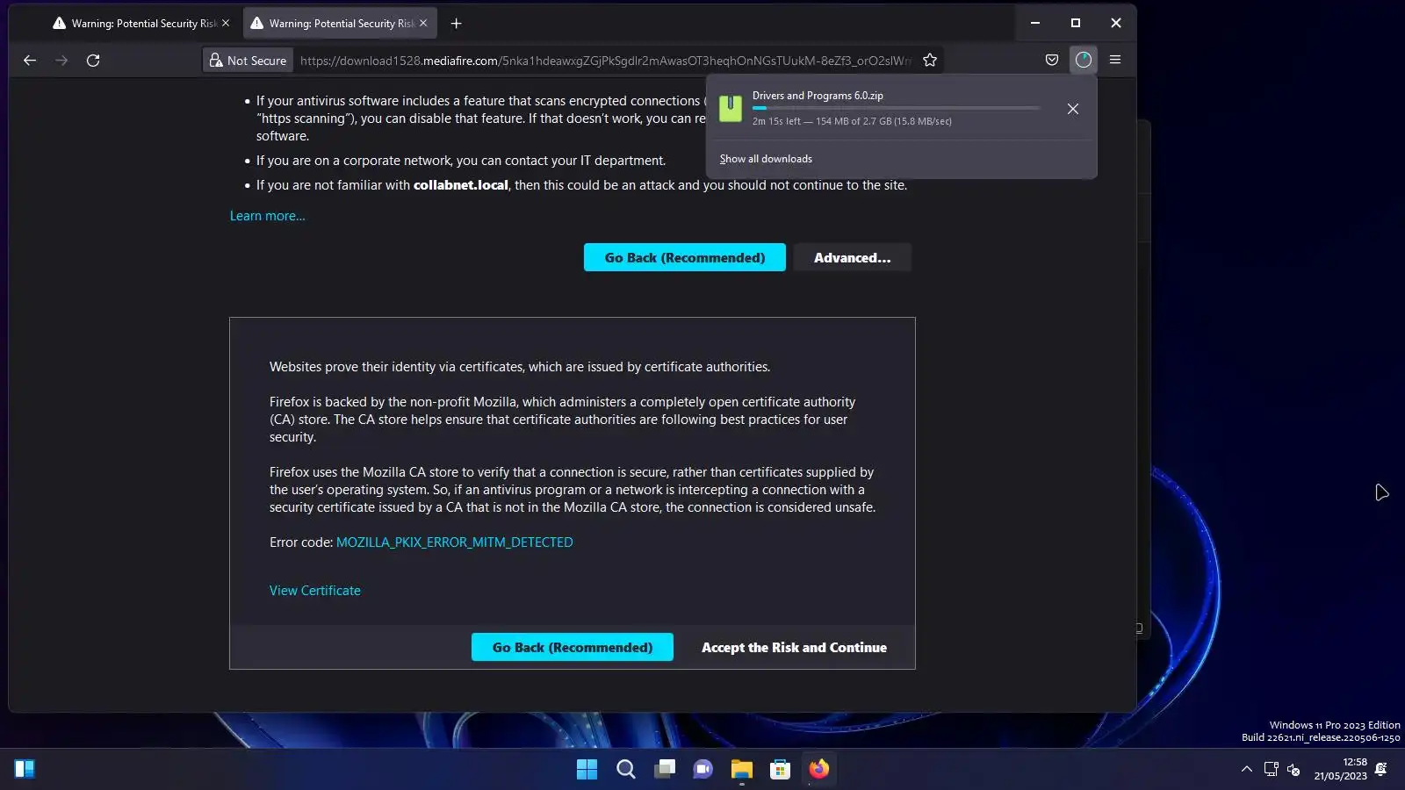Close the second active Warning tab
This screenshot has width=1405, height=790.
pyautogui.click(x=423, y=24)
